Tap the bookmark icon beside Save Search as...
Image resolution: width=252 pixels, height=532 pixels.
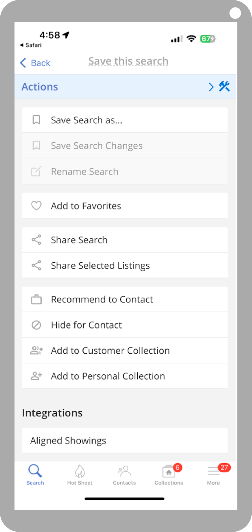(36, 120)
